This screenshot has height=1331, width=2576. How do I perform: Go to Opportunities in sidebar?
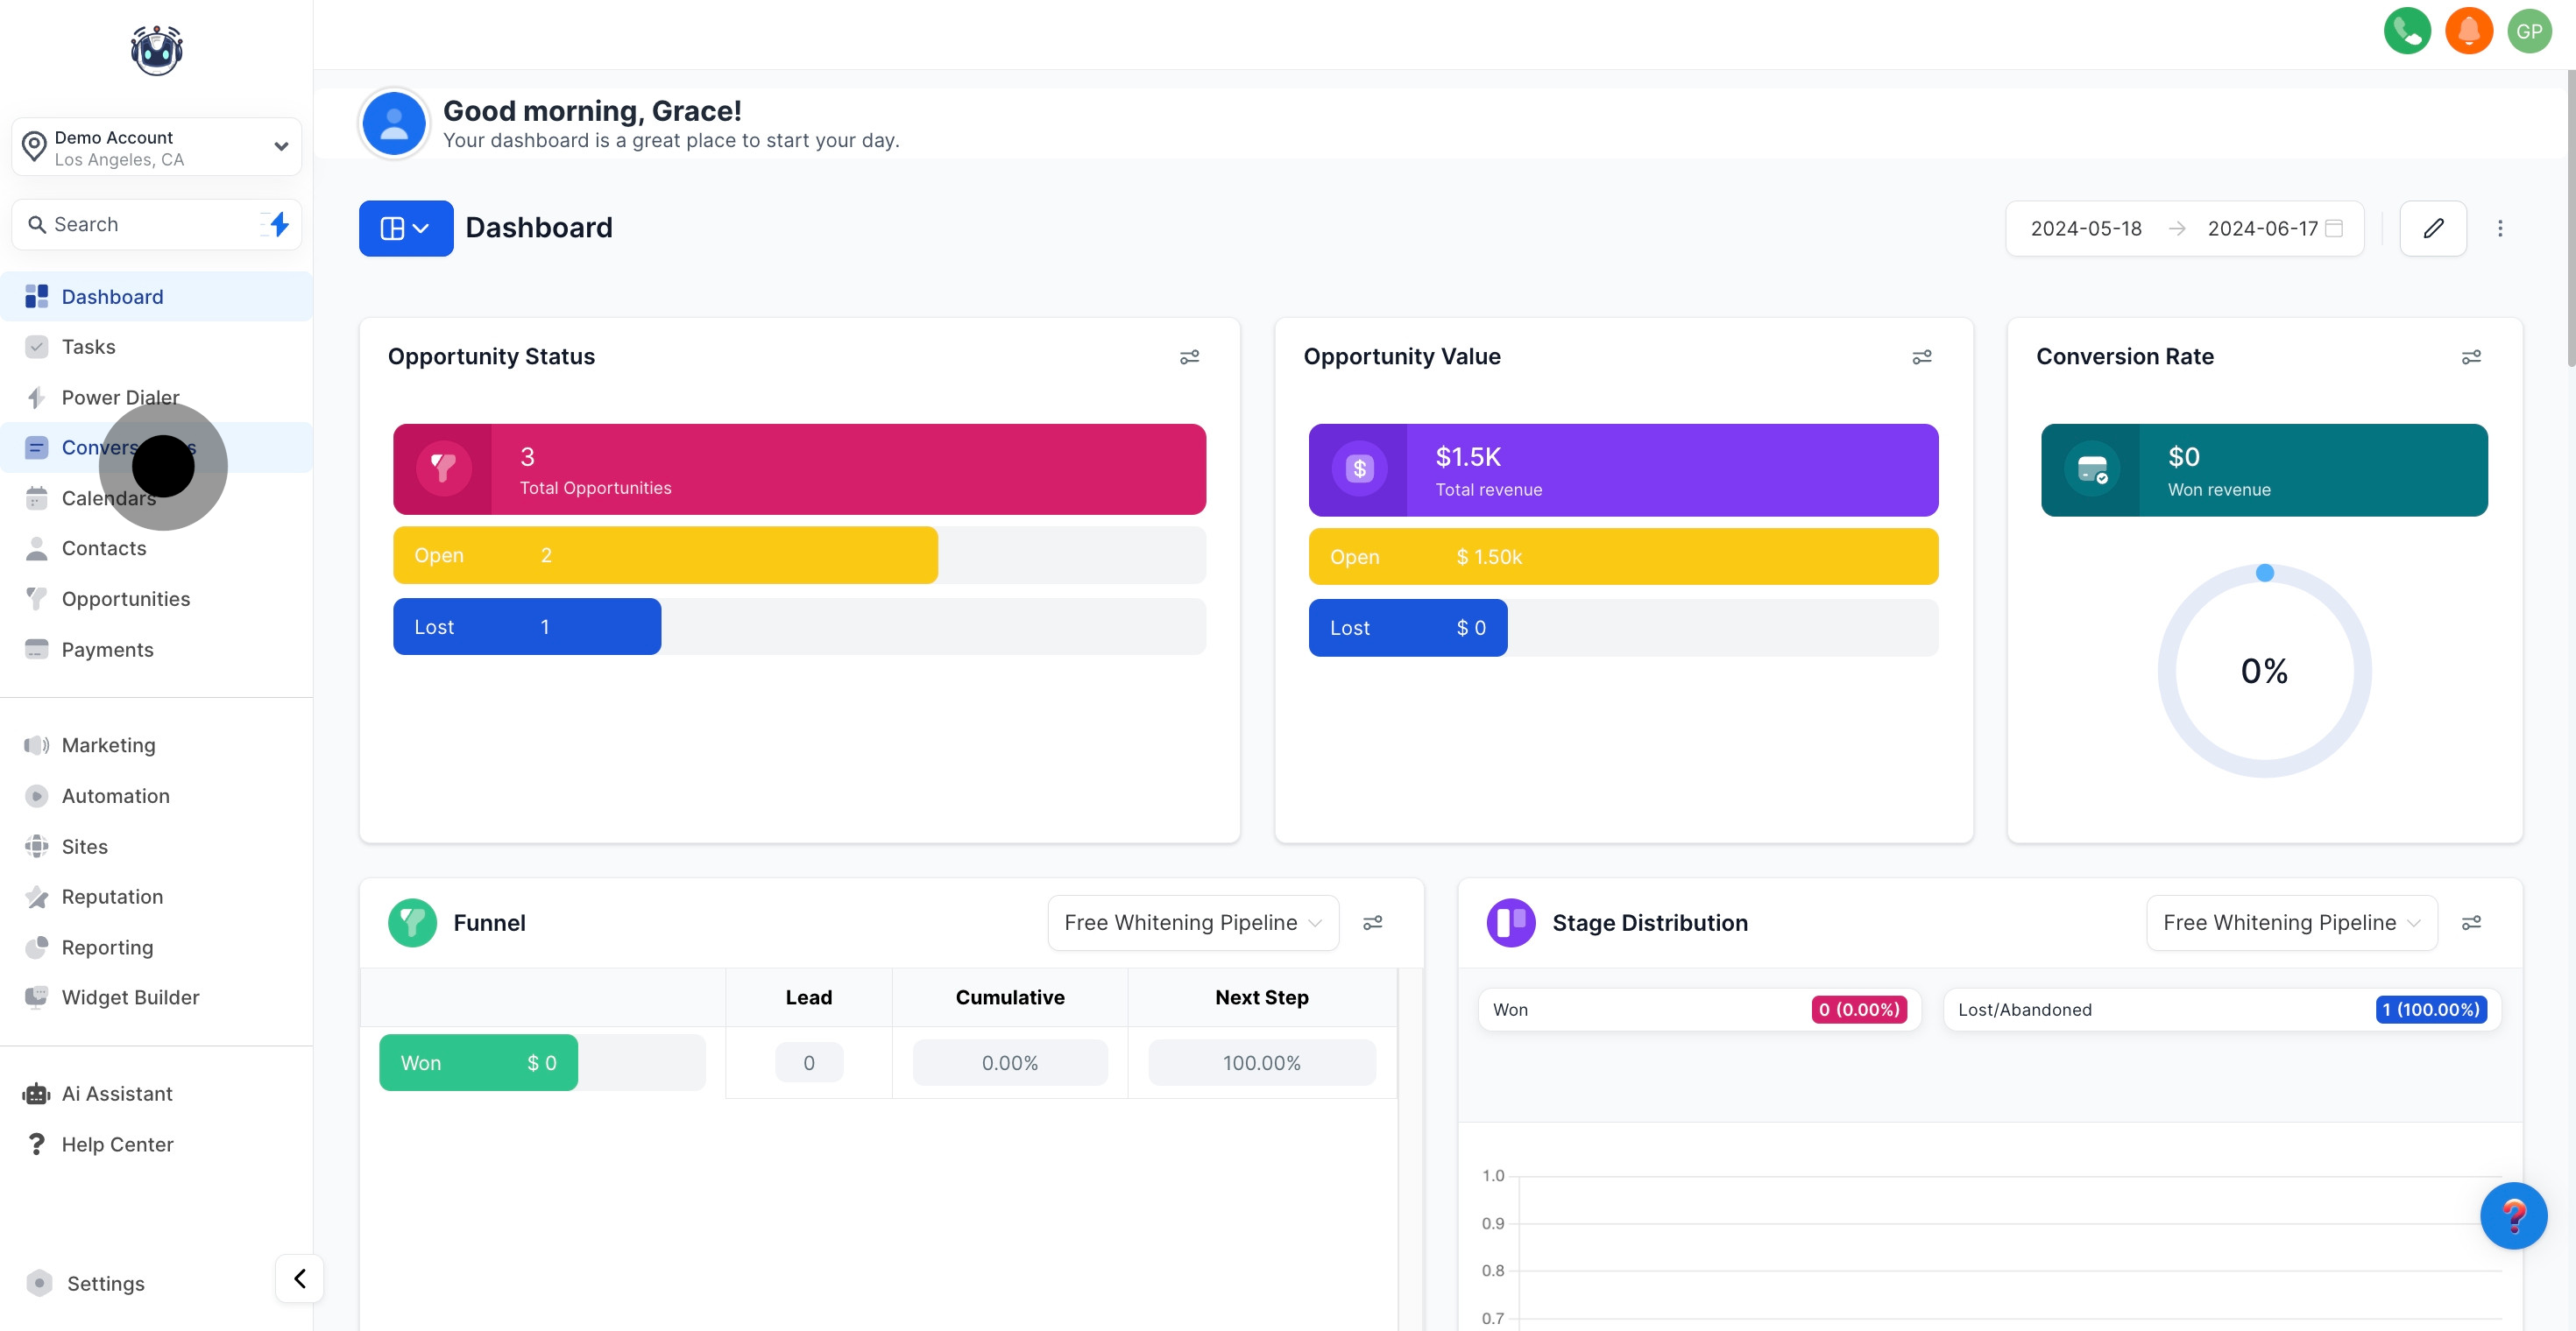[x=125, y=599]
